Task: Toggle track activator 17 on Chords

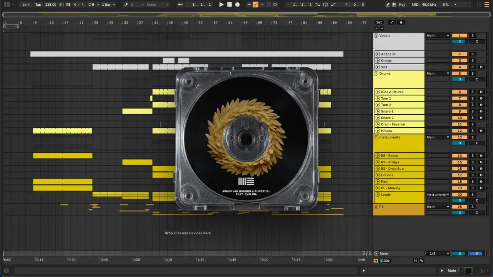Action: pyautogui.click(x=459, y=175)
